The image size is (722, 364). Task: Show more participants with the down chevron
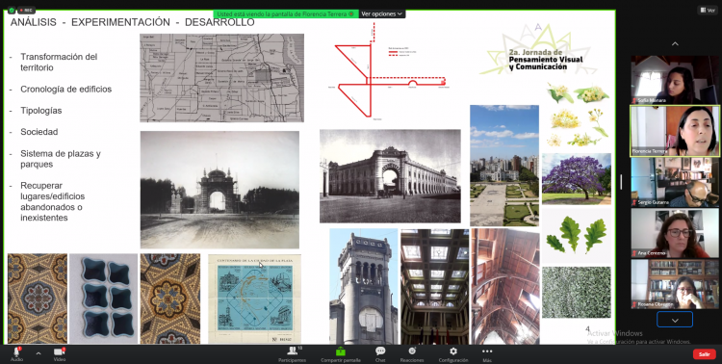pyautogui.click(x=675, y=320)
